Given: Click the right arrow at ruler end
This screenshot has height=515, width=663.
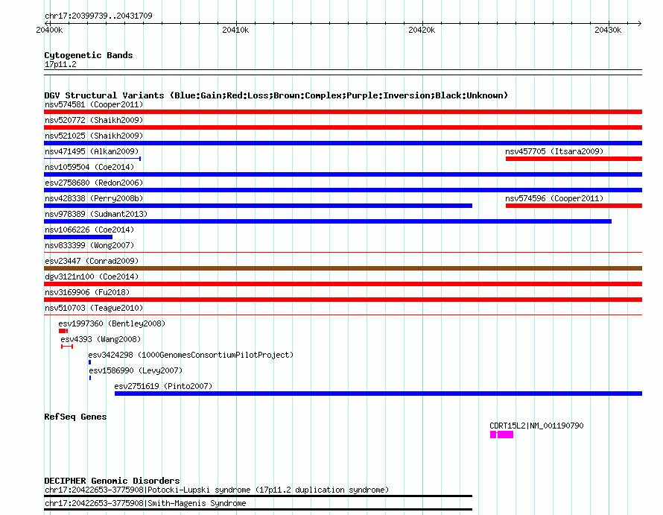Looking at the screenshot, I should 639,23.
